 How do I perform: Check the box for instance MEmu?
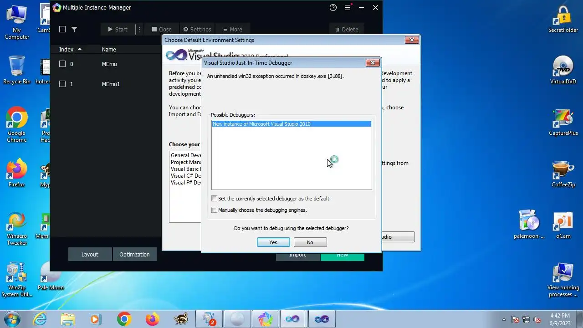(x=62, y=64)
